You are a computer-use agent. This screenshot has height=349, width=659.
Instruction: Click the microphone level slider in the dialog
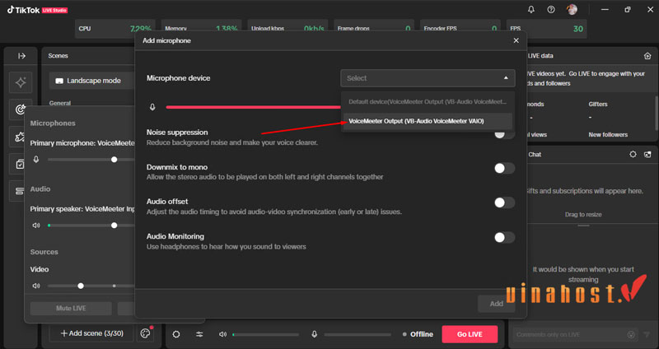[254, 107]
